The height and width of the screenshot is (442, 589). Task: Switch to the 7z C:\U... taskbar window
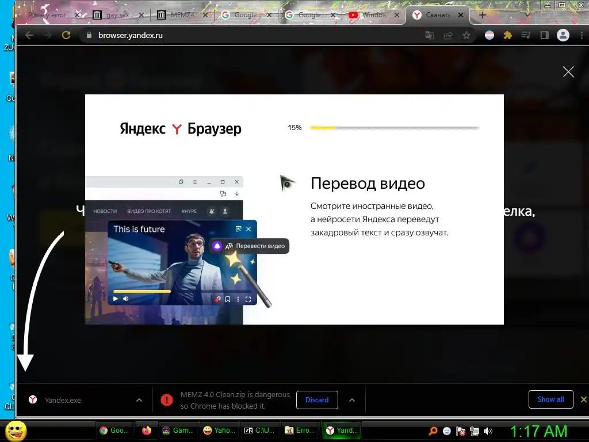[x=259, y=430]
